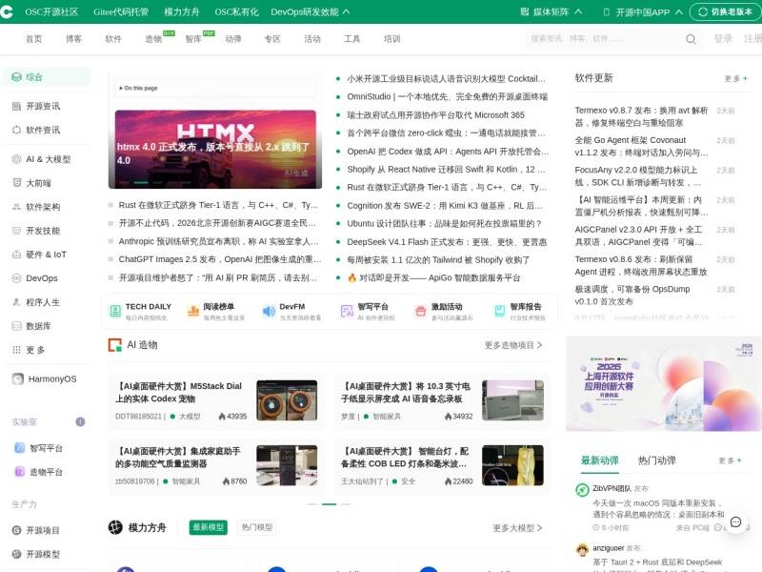Click the 数据库 sidebar icon
The height and width of the screenshot is (572, 762).
(16, 326)
